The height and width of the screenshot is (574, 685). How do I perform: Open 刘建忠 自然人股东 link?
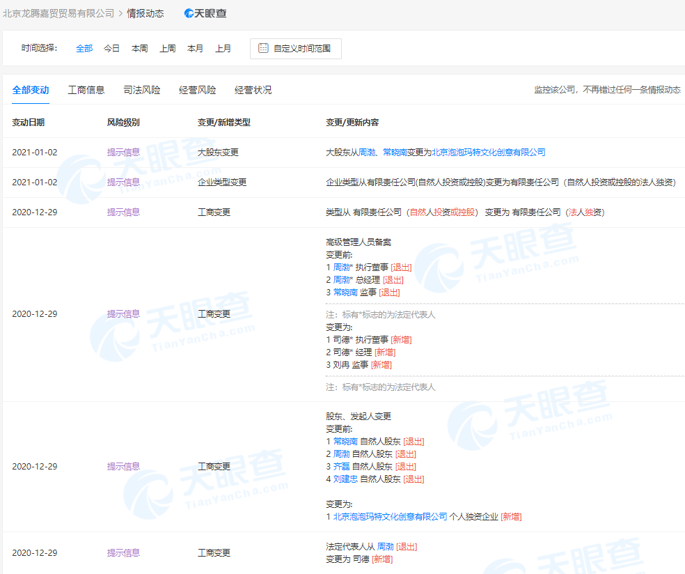[345, 479]
